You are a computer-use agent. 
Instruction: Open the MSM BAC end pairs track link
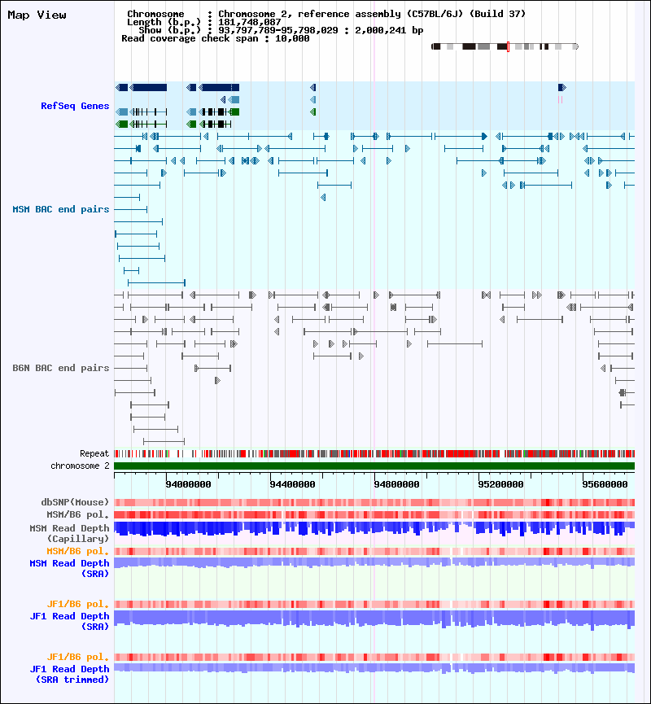point(61,209)
